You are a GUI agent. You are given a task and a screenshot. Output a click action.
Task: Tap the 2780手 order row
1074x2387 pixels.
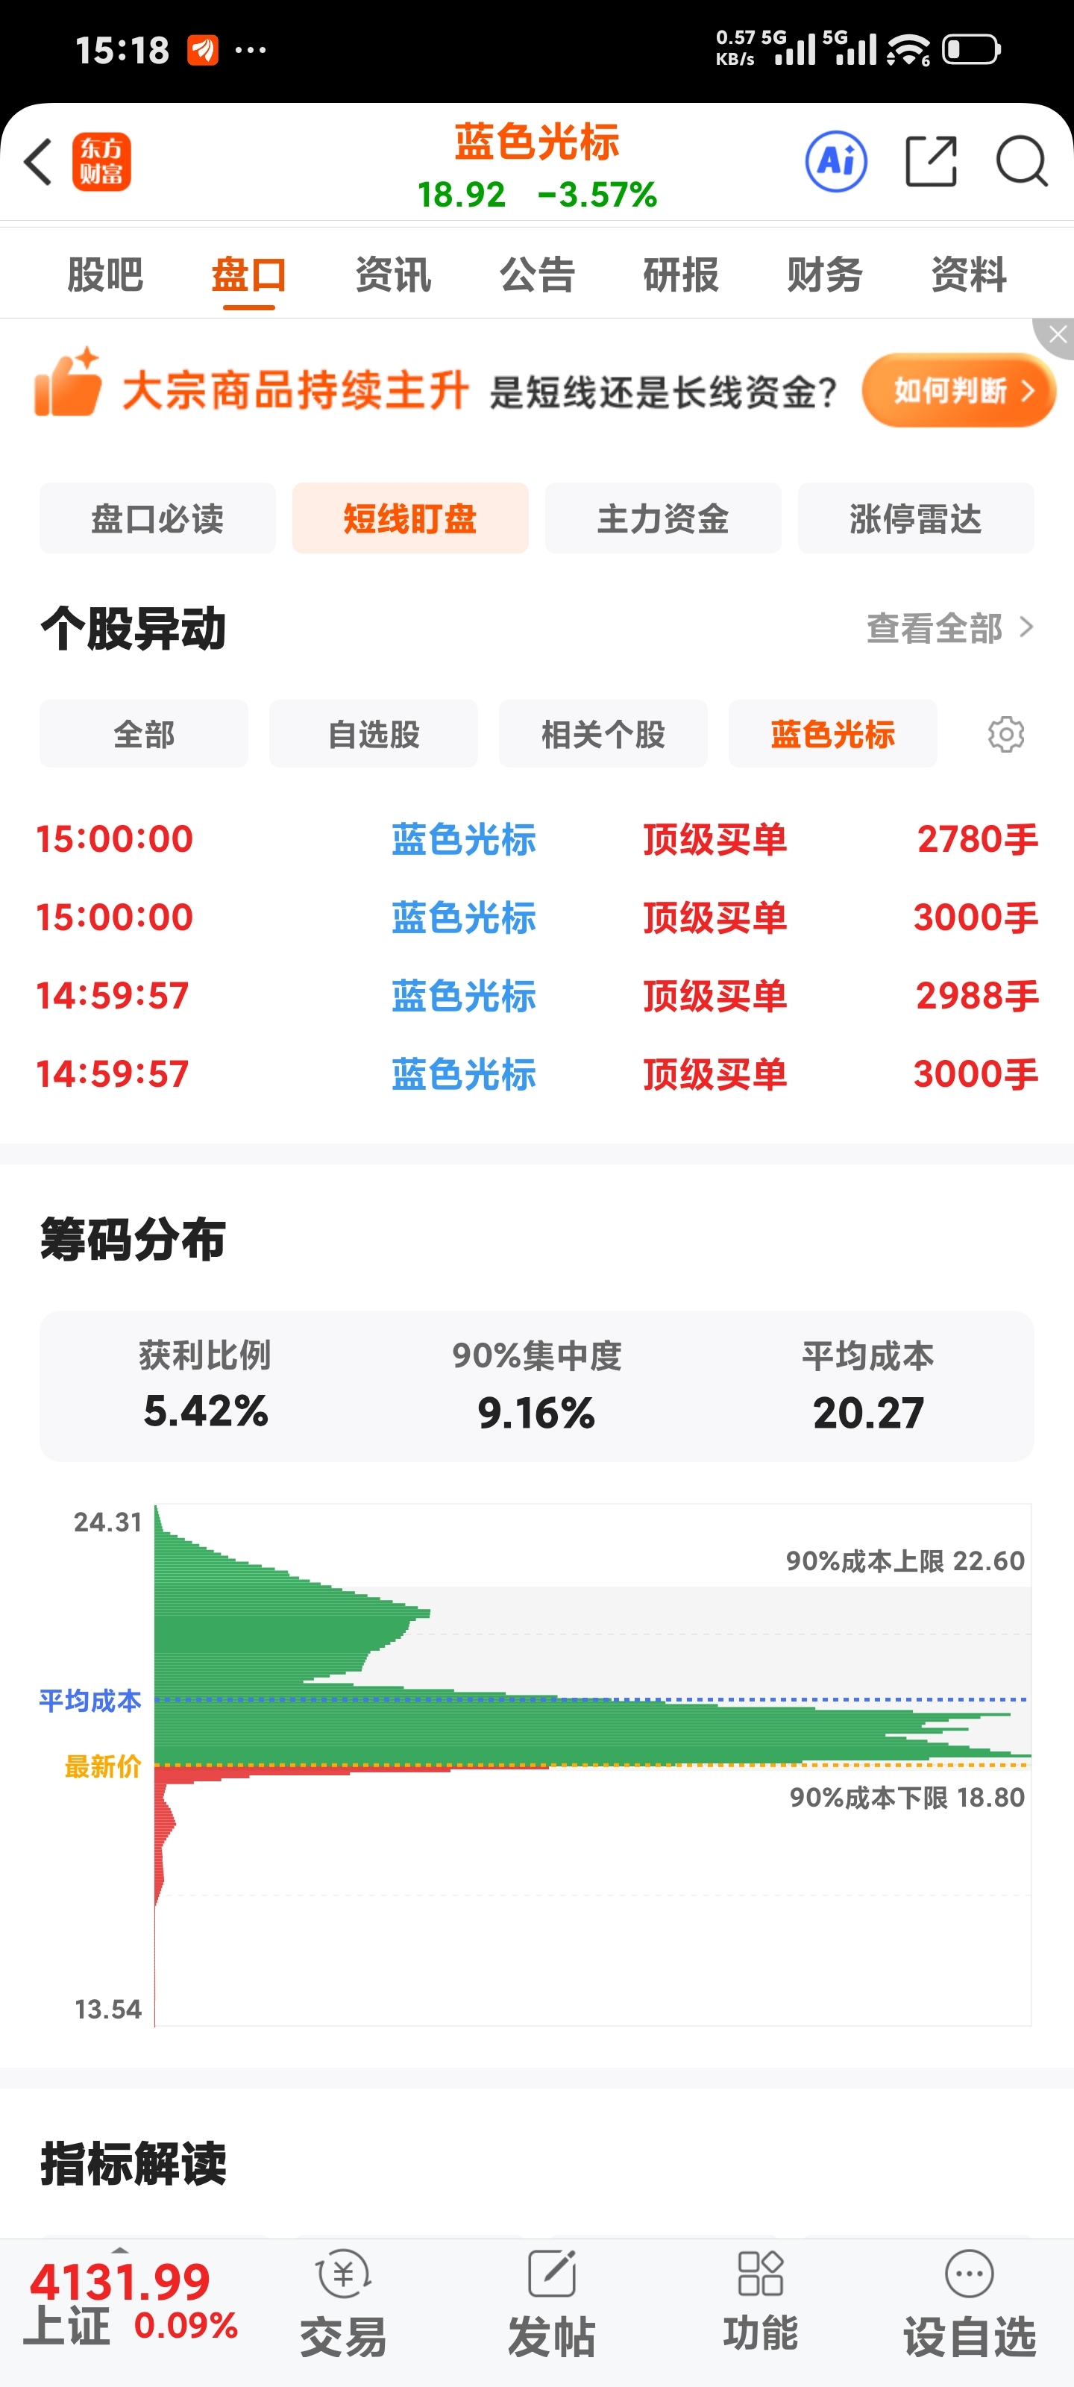coord(536,839)
